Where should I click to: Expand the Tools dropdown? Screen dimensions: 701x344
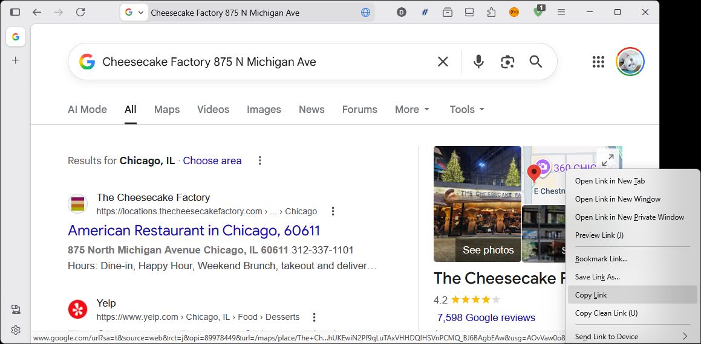[467, 109]
